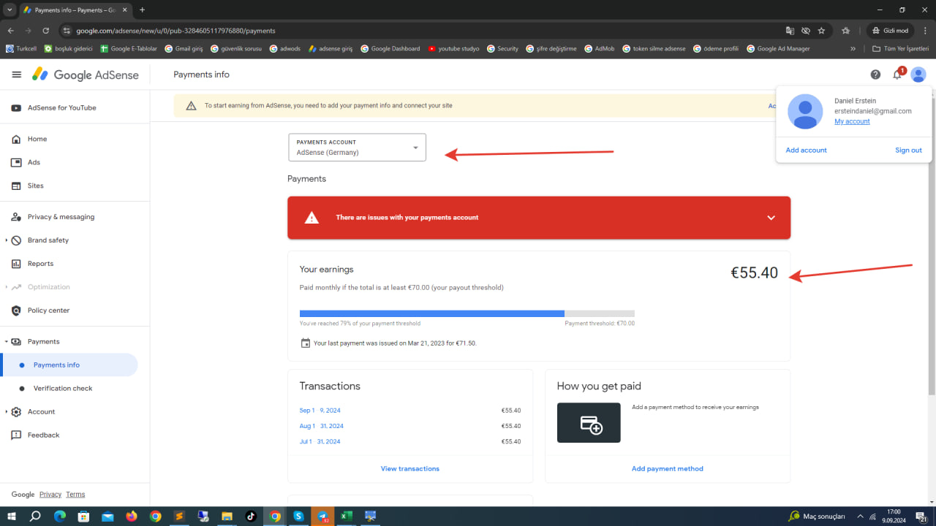
Task: Open the youtube studyo bookmark
Action: (x=453, y=49)
